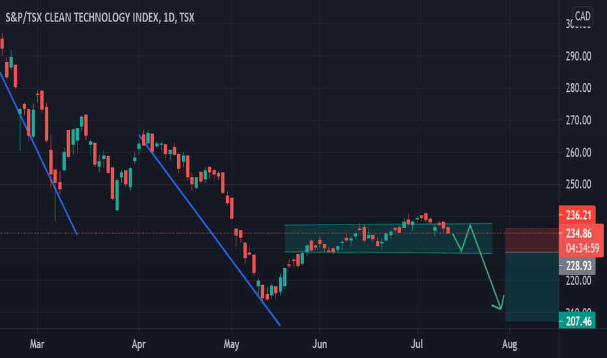Click the 250.00 price axis label

578,184
